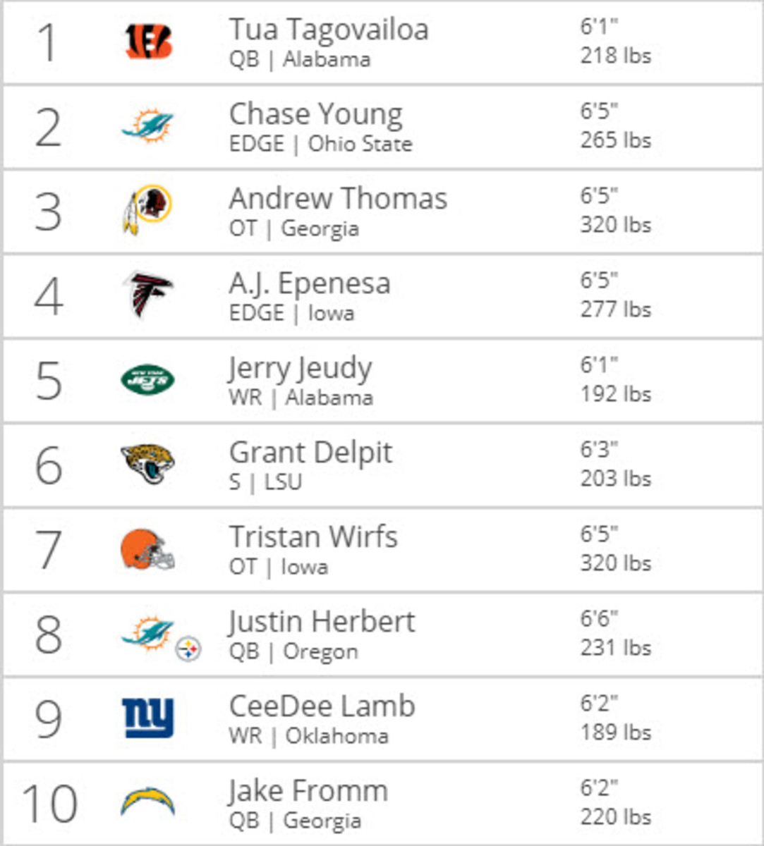This screenshot has width=764, height=846.
Task: Select the Chase Young name link
Action: [x=316, y=114]
